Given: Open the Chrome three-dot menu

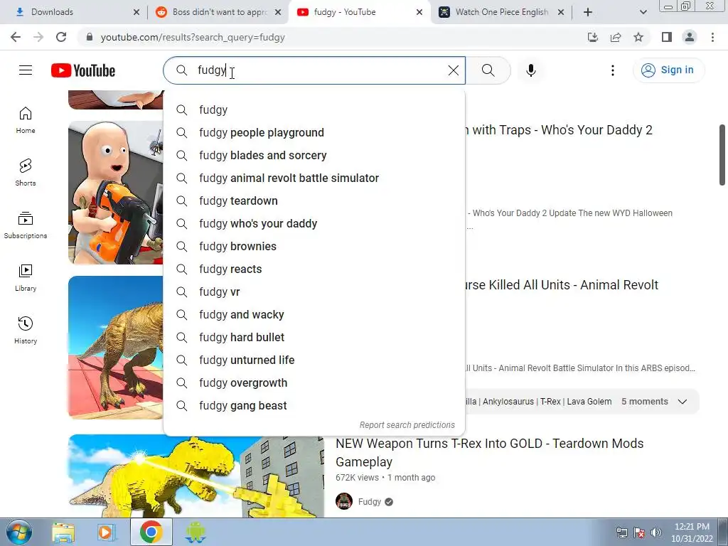Looking at the screenshot, I should point(712,37).
